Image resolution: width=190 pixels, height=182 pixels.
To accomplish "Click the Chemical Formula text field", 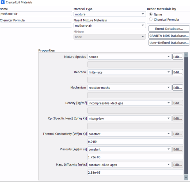I will tap(36, 25).
